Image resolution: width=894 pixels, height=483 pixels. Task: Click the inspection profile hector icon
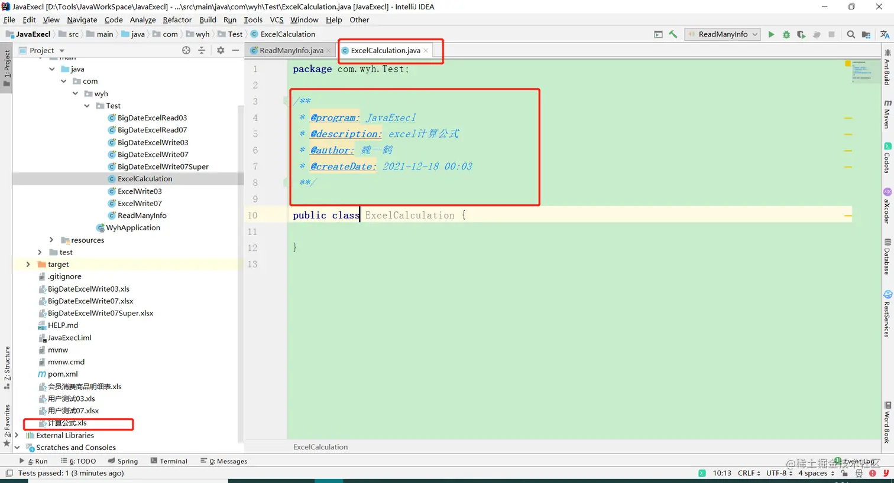pyautogui.click(x=859, y=473)
